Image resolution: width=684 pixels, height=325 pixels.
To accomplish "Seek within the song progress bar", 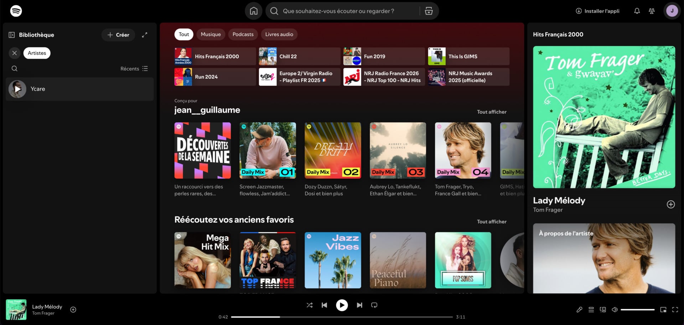I will tap(342, 317).
